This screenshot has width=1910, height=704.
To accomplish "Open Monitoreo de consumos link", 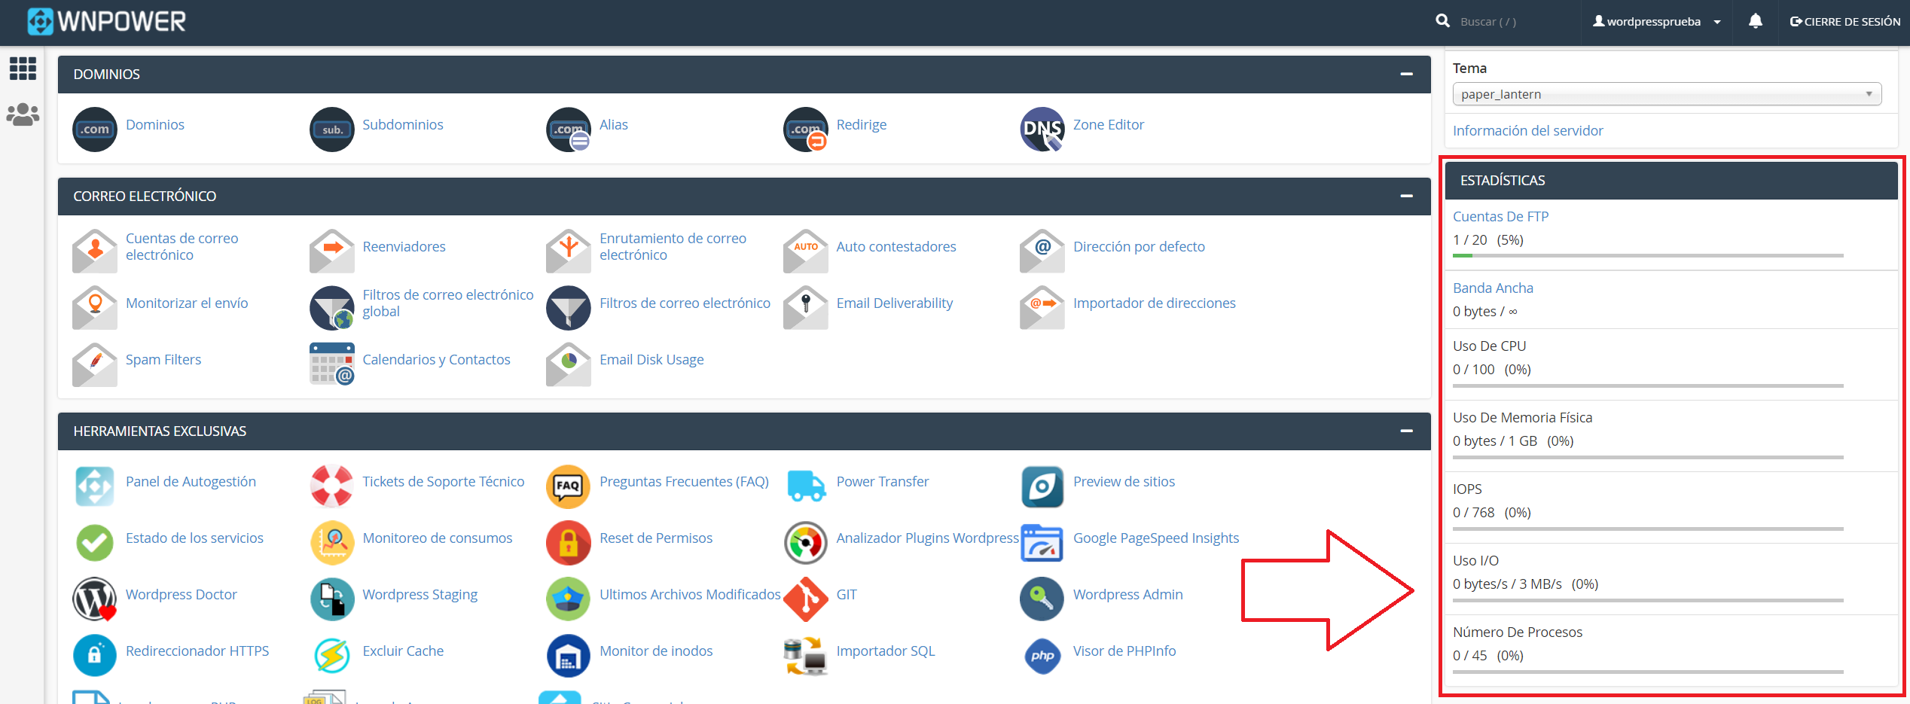I will [x=437, y=538].
